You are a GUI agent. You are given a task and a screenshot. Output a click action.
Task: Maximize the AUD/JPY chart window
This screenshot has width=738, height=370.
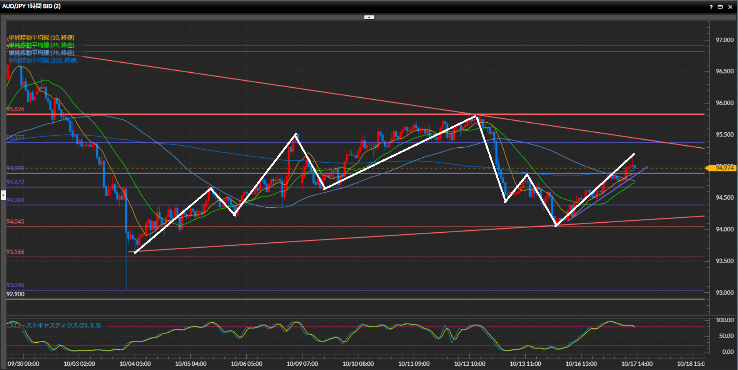coord(720,7)
